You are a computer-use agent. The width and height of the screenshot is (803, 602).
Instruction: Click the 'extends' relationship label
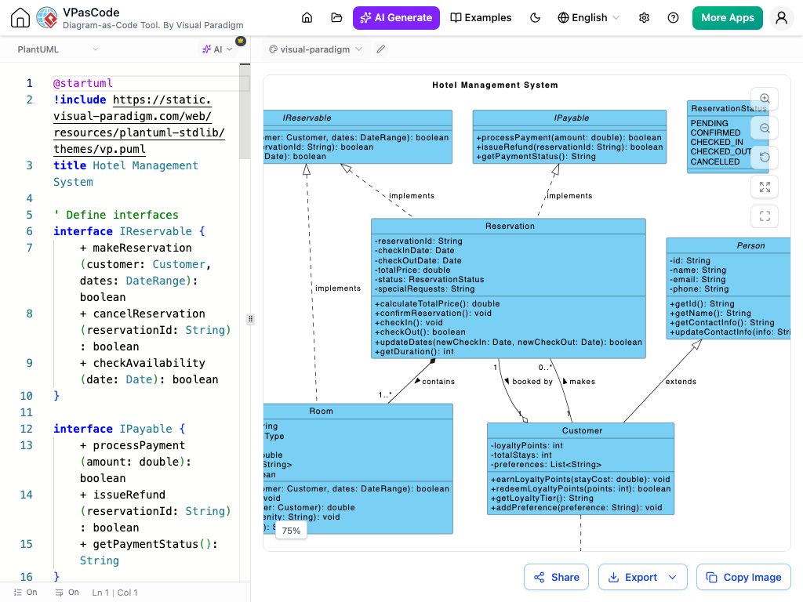[x=681, y=382]
